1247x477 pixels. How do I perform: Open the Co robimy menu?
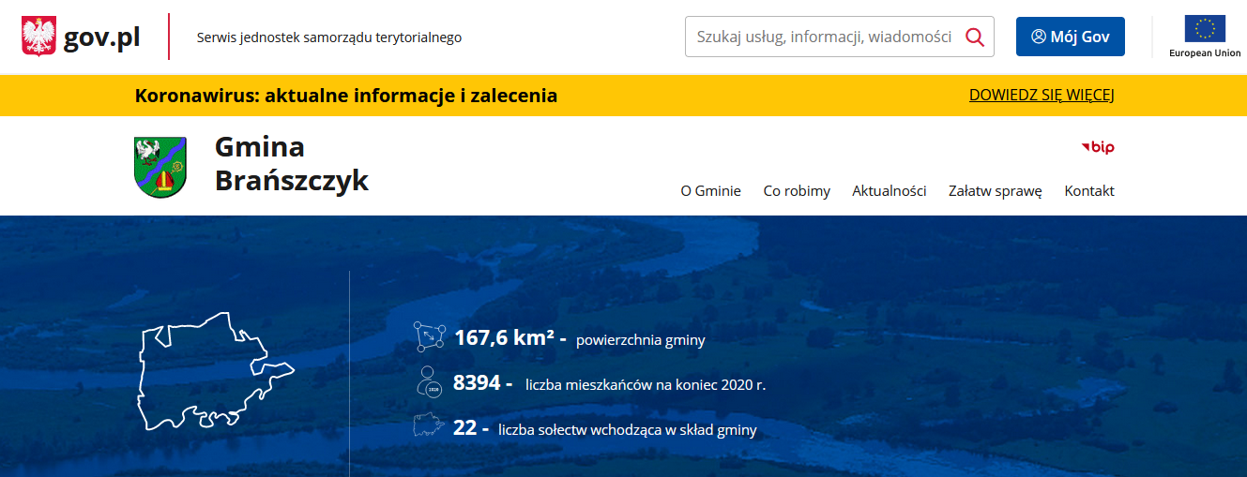(x=797, y=191)
